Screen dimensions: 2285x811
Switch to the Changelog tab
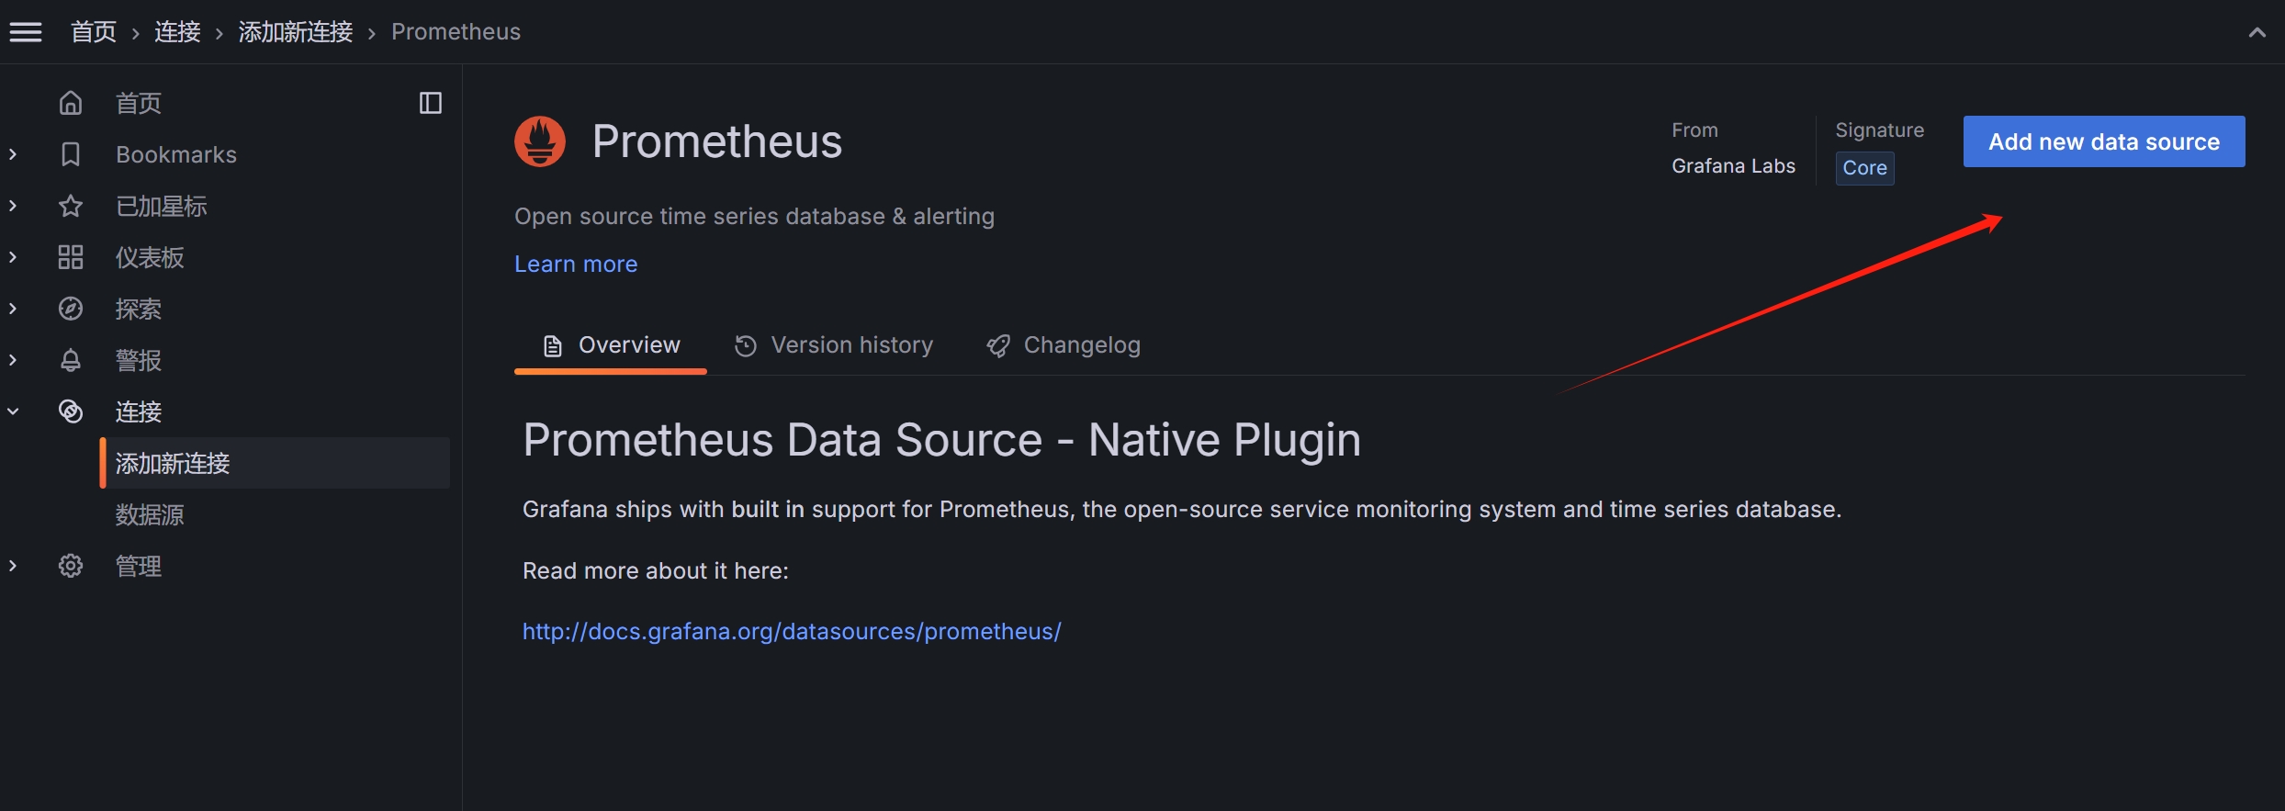[1064, 345]
